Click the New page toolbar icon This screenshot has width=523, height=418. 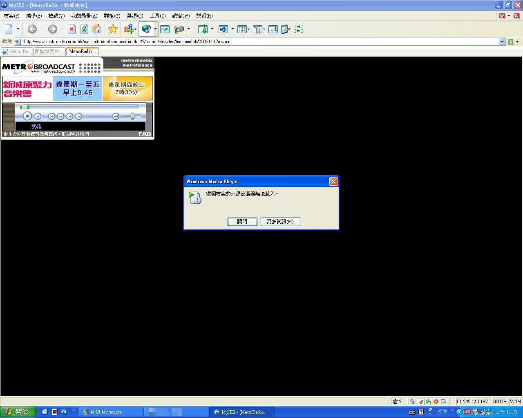pos(9,29)
